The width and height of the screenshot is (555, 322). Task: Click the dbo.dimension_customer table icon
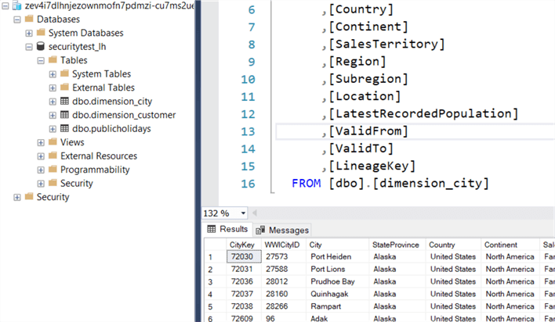coord(64,115)
